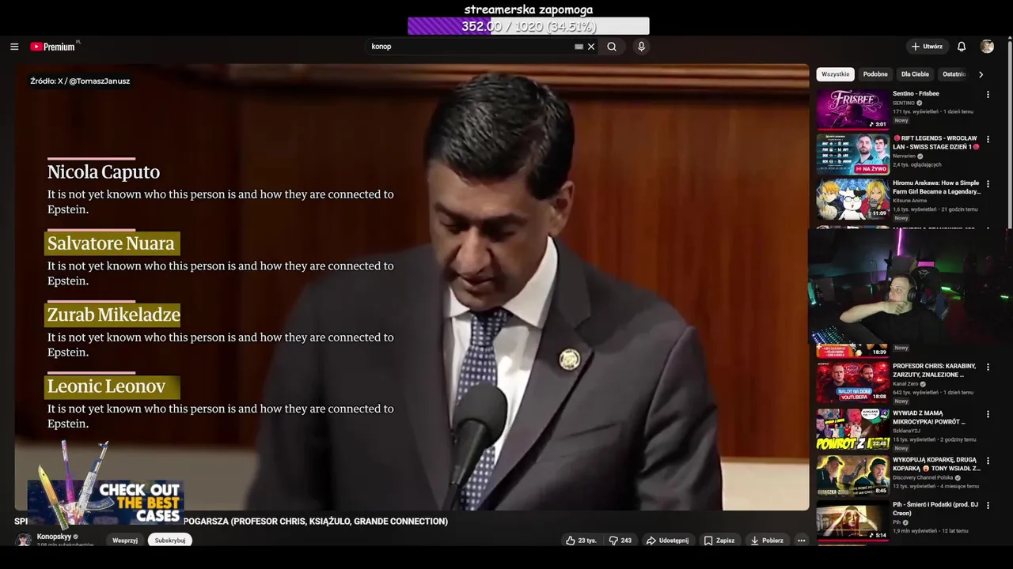Open Hiromu Arakawa video thumbnail
The height and width of the screenshot is (569, 1013).
(x=853, y=199)
